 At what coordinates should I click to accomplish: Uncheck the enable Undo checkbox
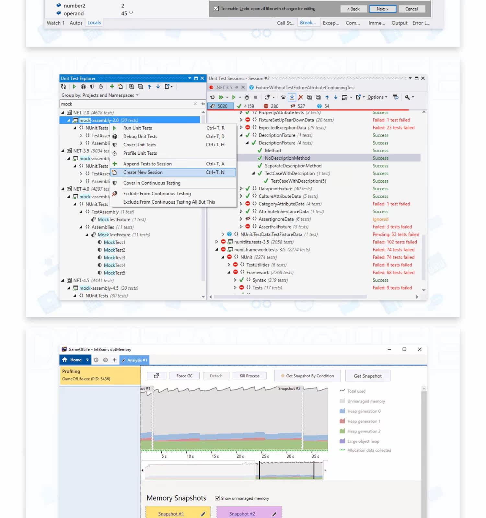click(216, 9)
